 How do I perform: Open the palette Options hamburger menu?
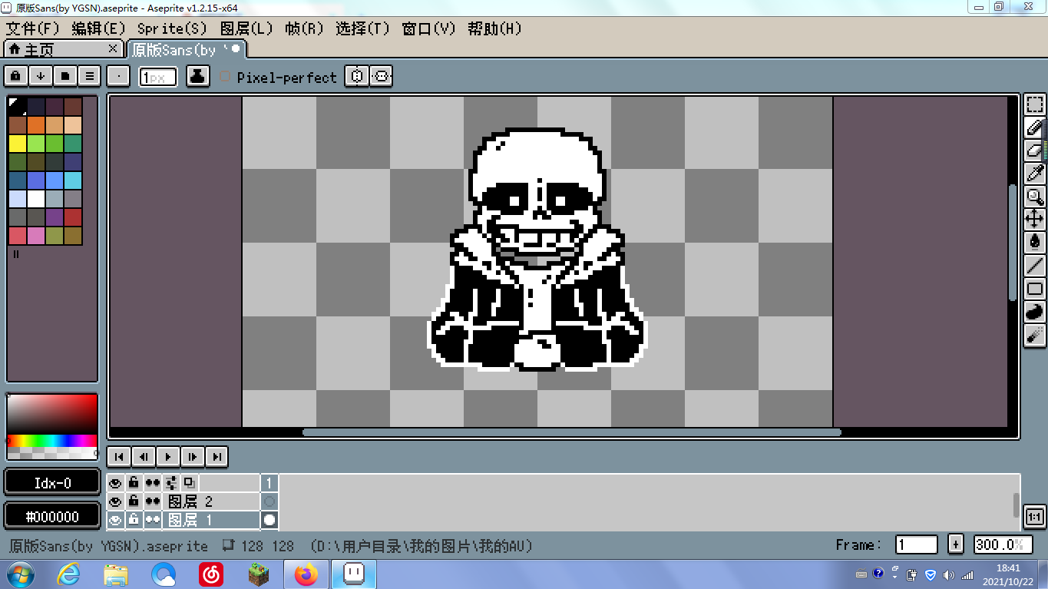coord(90,76)
